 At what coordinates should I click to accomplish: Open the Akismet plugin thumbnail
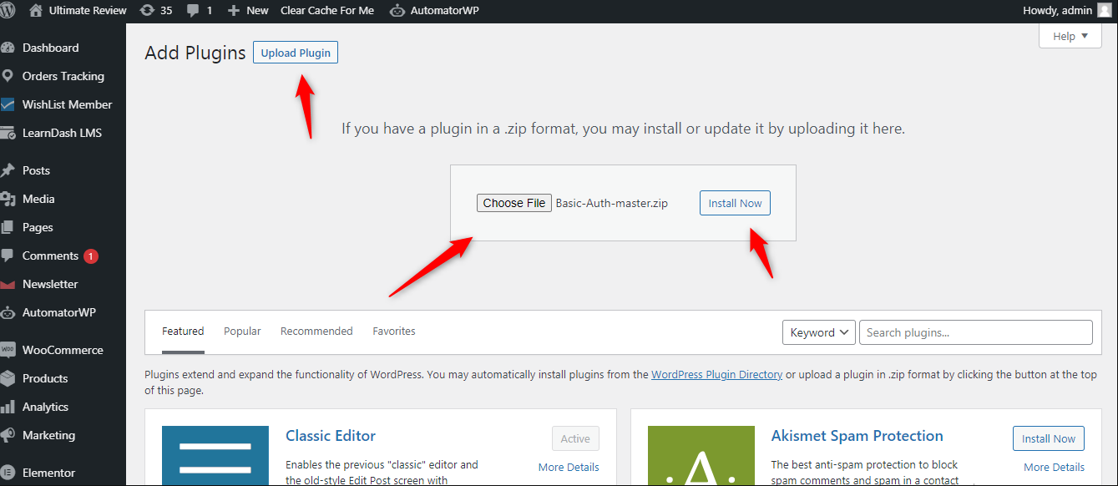[701, 455]
